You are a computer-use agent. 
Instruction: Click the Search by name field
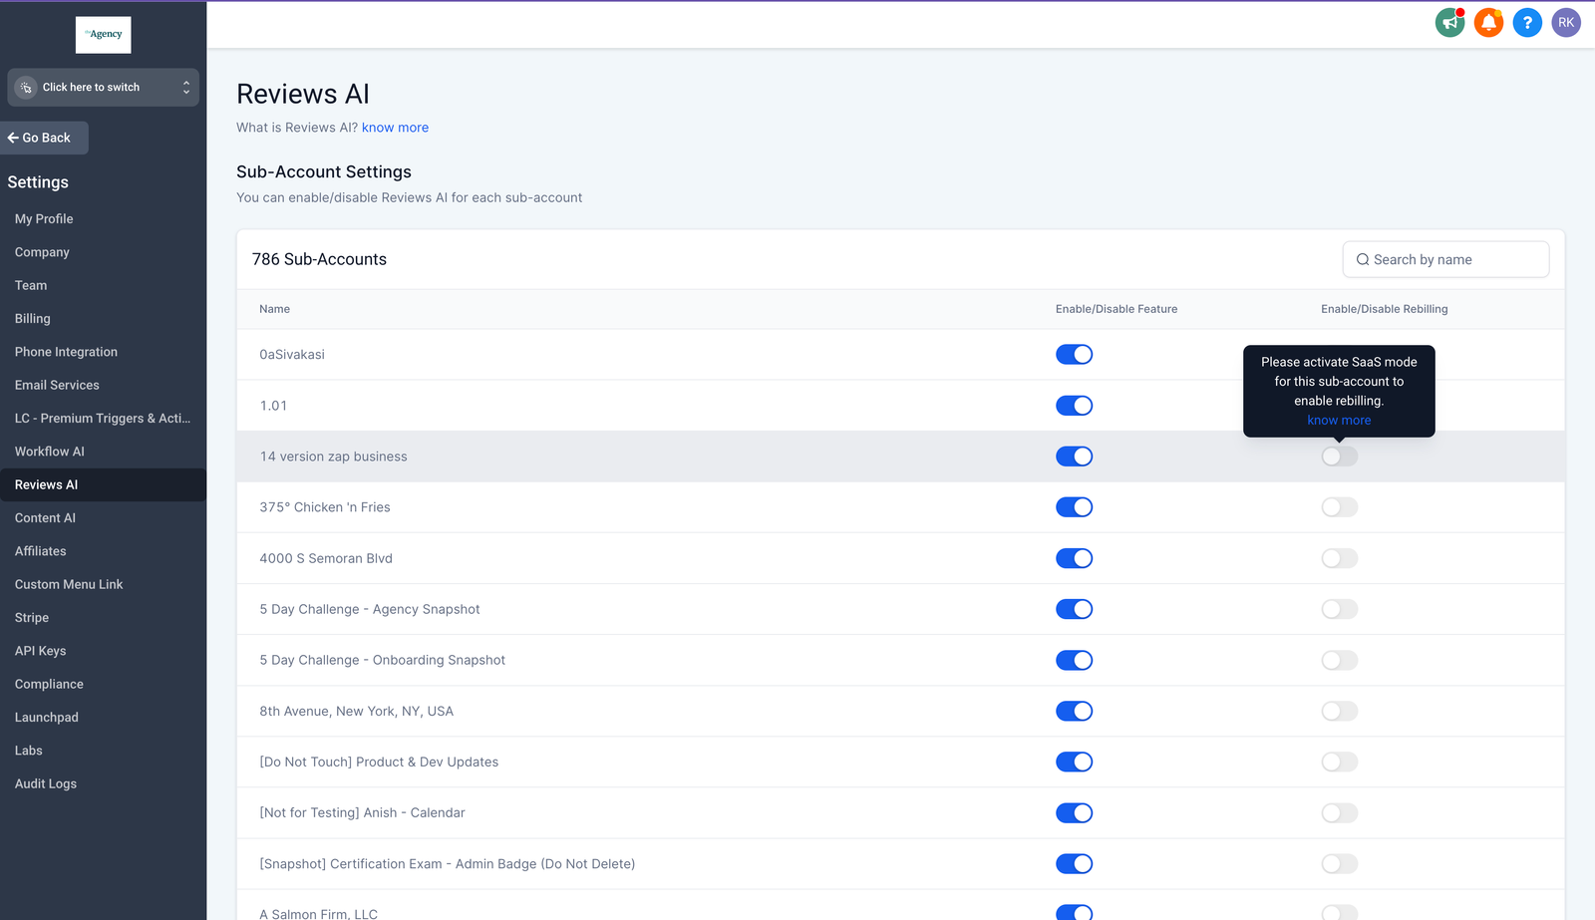[x=1455, y=260]
